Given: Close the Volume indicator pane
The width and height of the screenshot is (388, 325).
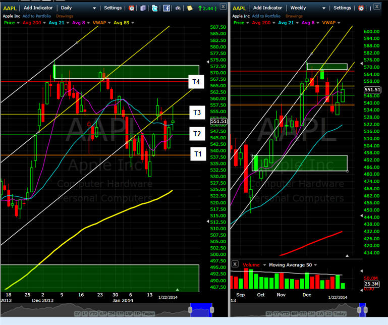Looking at the screenshot, I should tap(235, 264).
